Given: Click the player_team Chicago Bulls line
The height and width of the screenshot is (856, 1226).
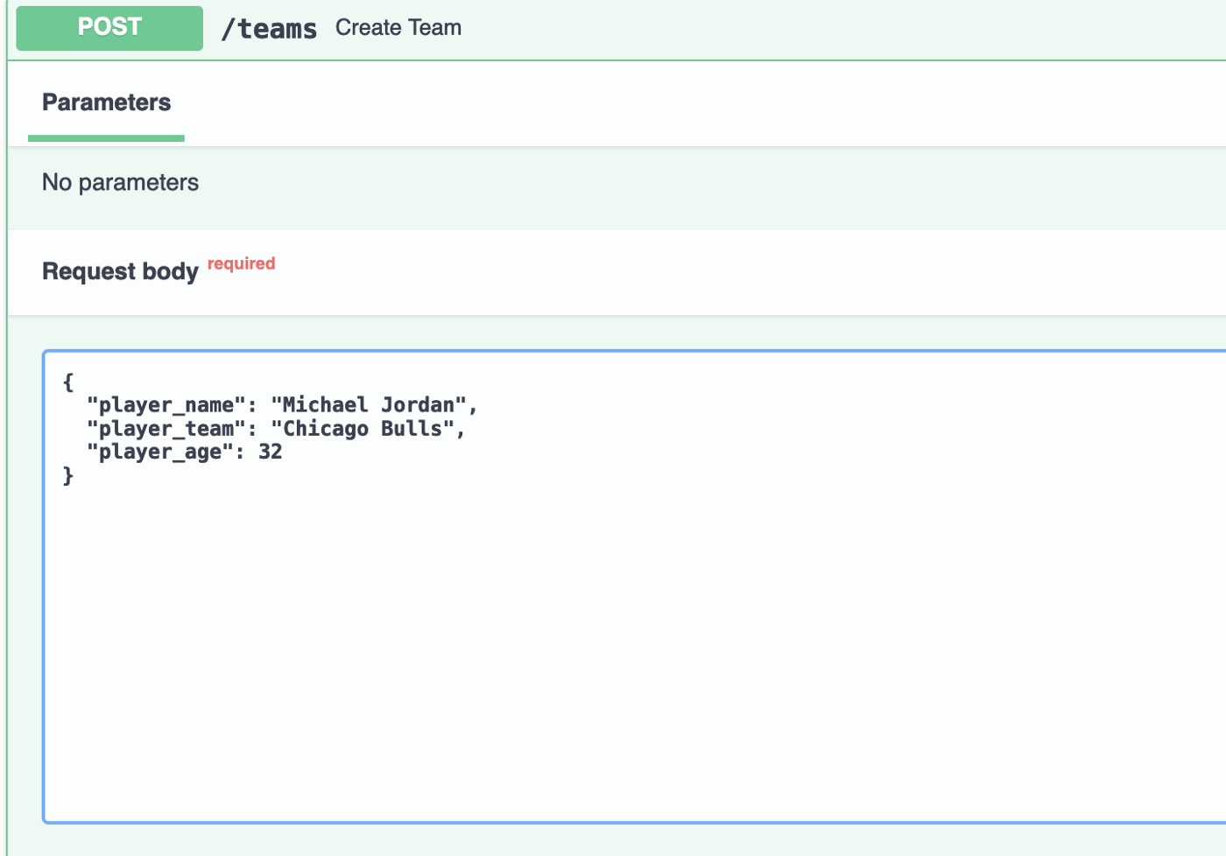Looking at the screenshot, I should (x=276, y=429).
